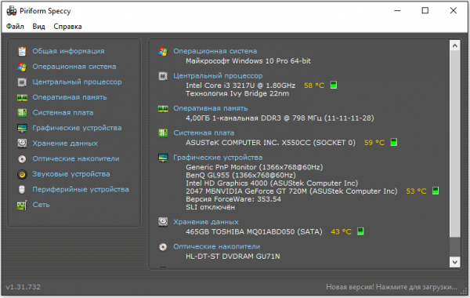The height and width of the screenshot is (298, 470).
Task: Click the scrollbar up arrow
Action: click(x=454, y=45)
